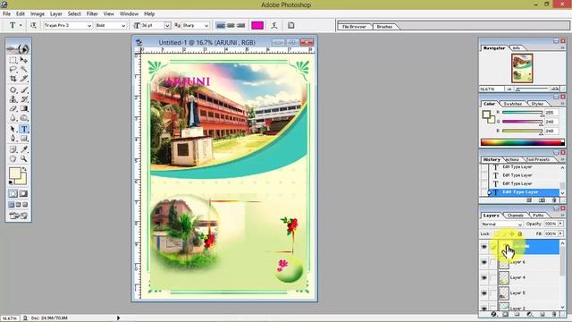The height and width of the screenshot is (322, 572).
Task: Hide the ARJUNI text layer eye
Action: pos(484,247)
